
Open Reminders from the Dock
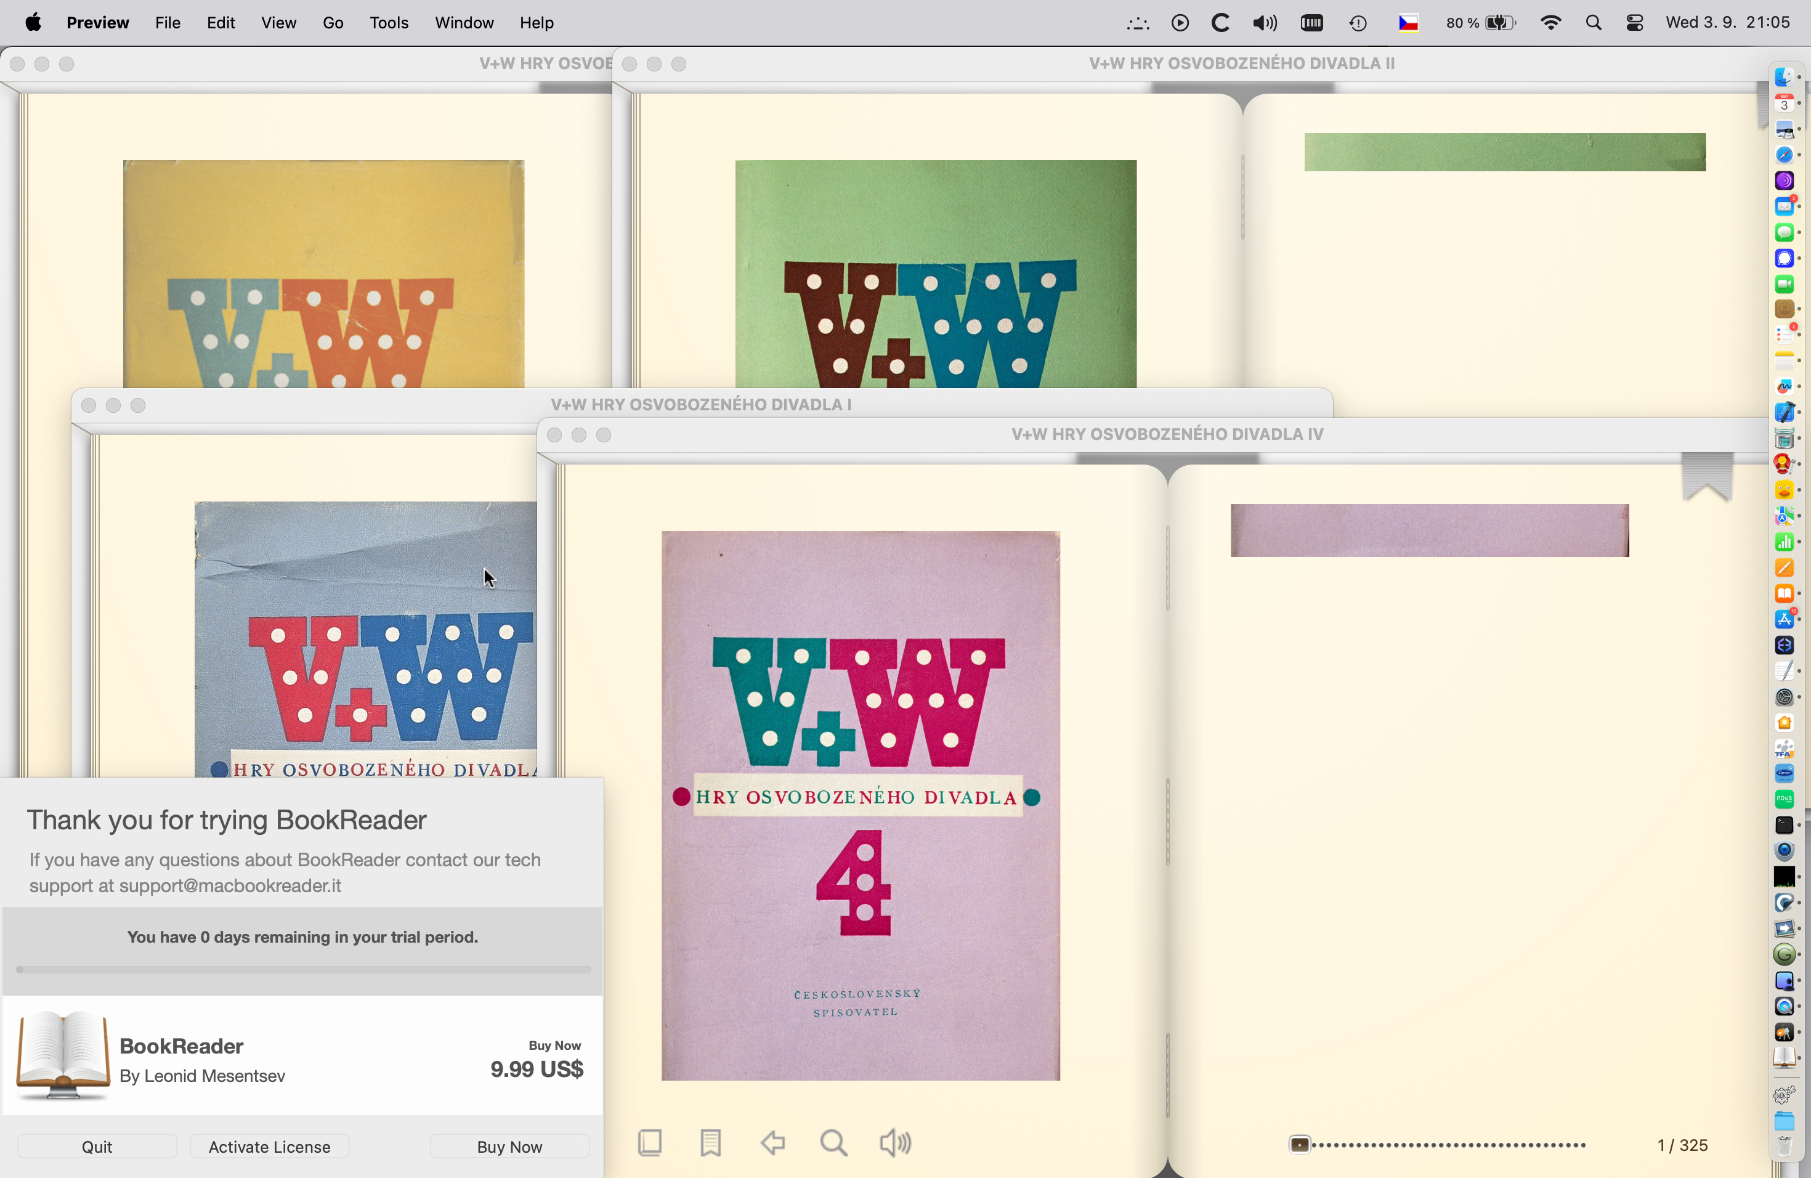[1785, 335]
